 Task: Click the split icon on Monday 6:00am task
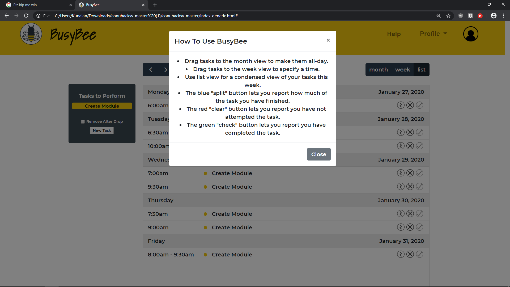(401, 105)
